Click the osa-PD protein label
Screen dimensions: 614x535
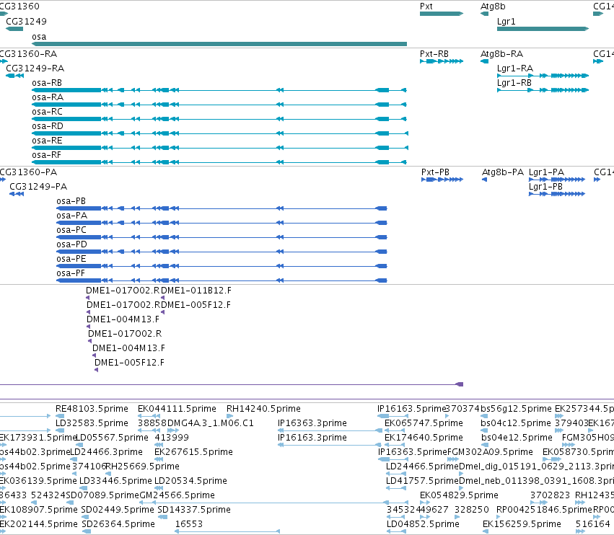[71, 244]
